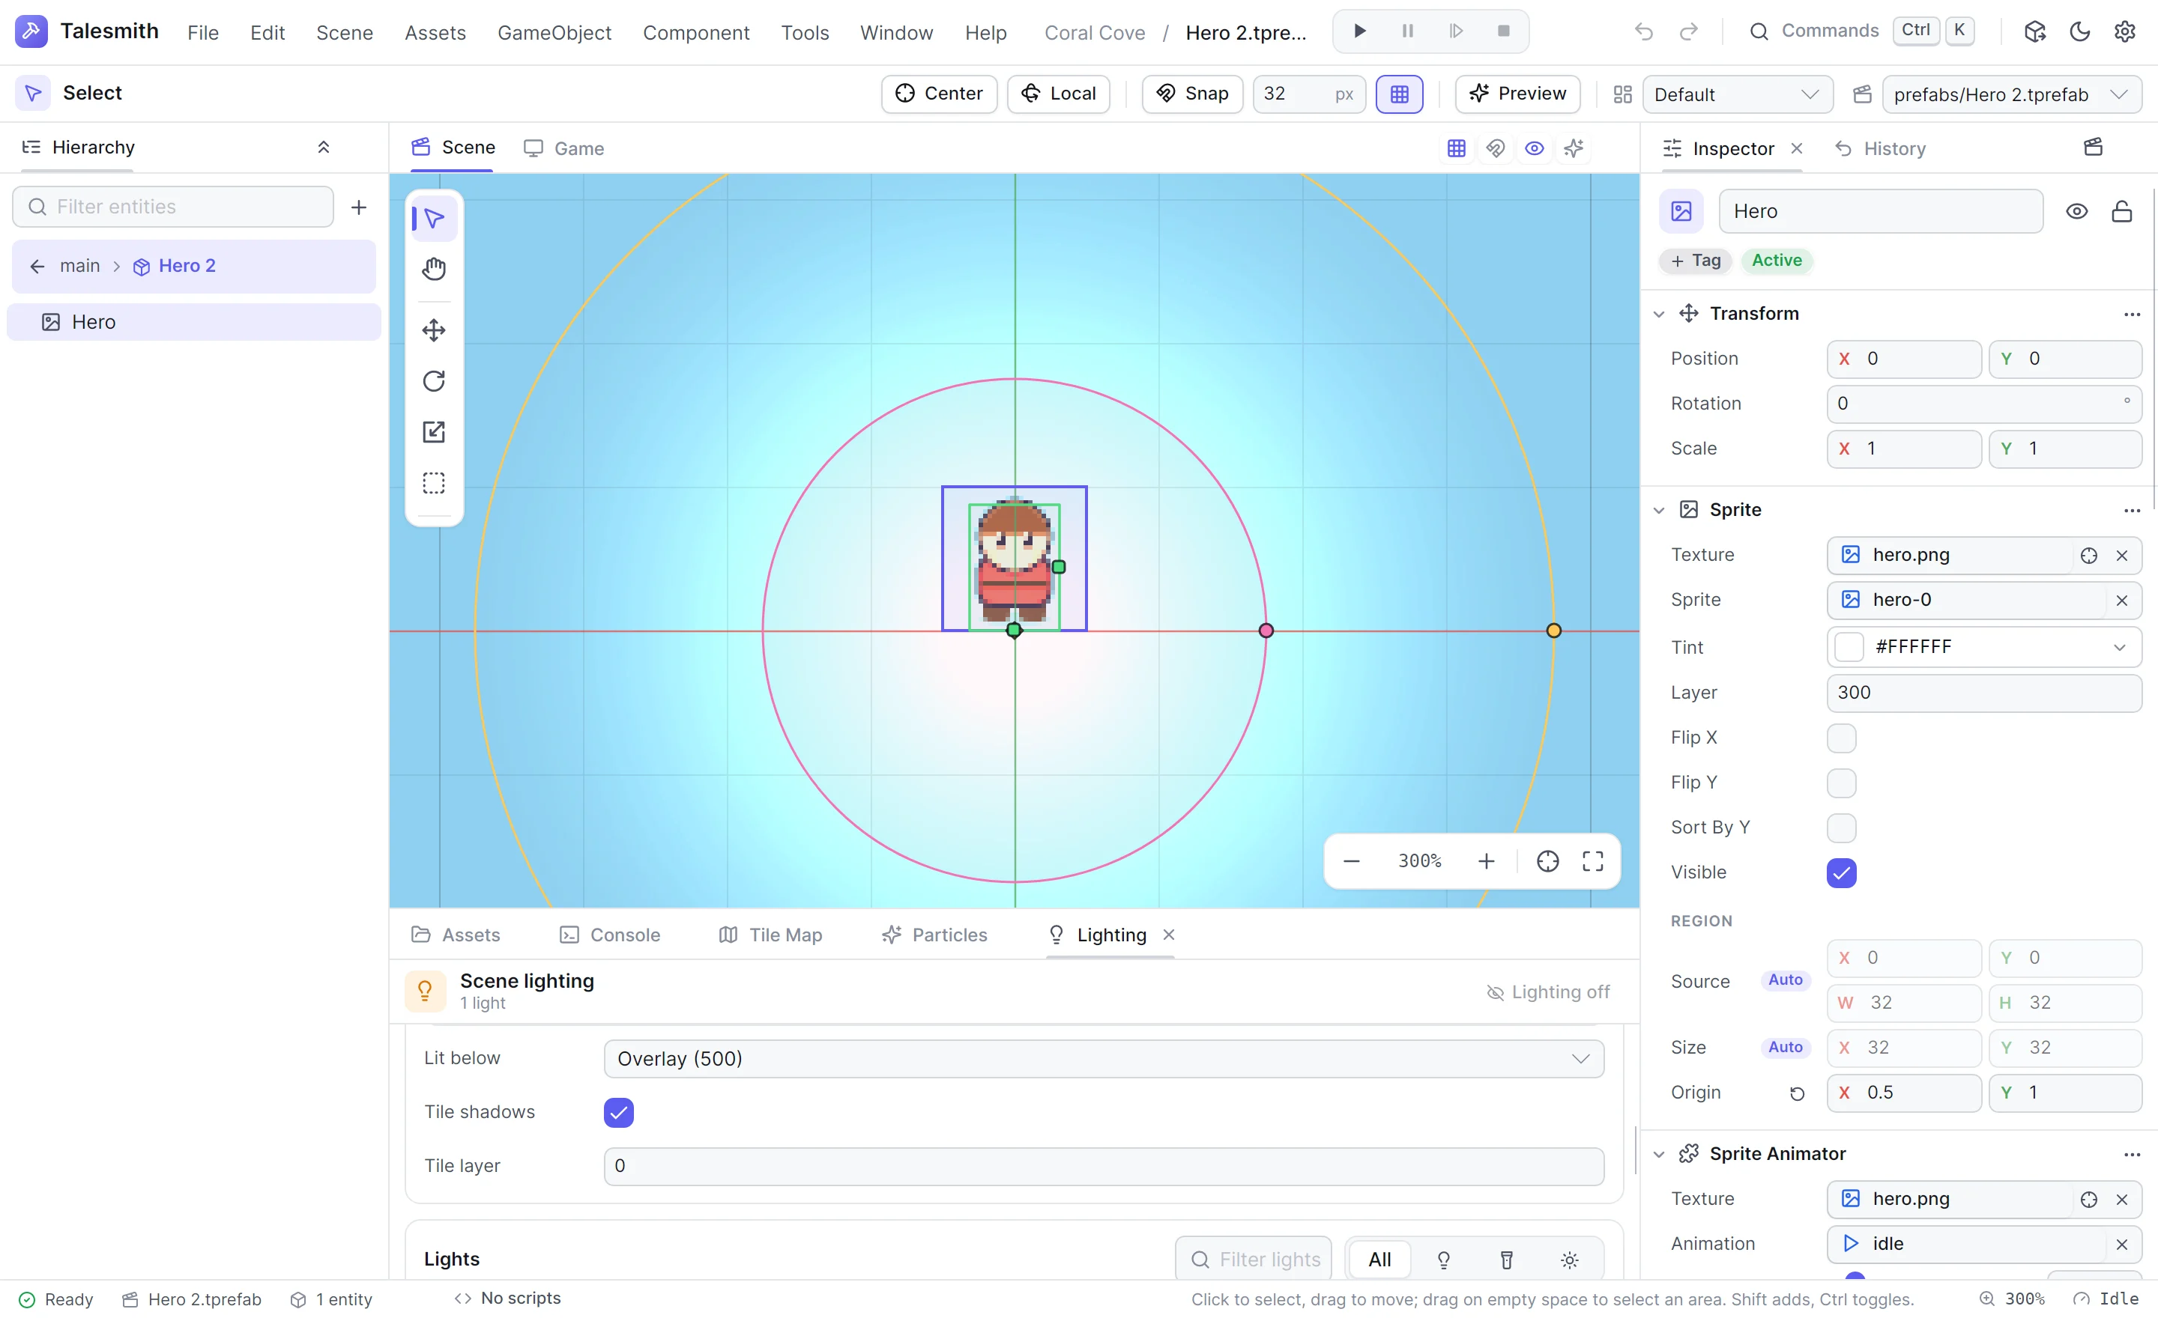2158x1318 pixels.
Task: Click the fullscreen fit icon in zoom controls
Action: tap(1592, 861)
